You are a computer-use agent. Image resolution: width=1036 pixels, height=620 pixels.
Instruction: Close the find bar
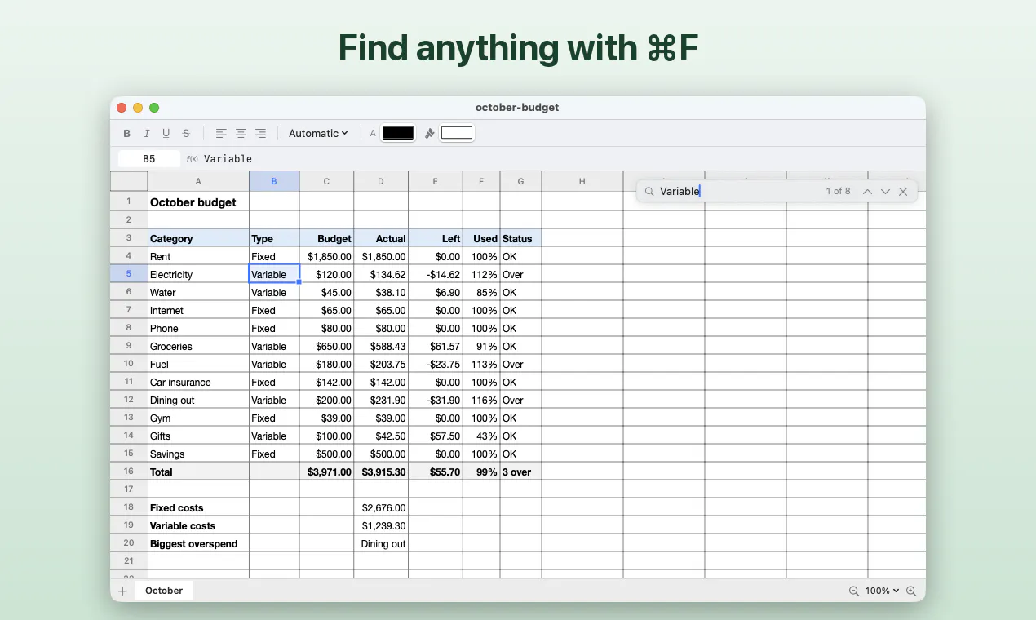click(x=903, y=191)
